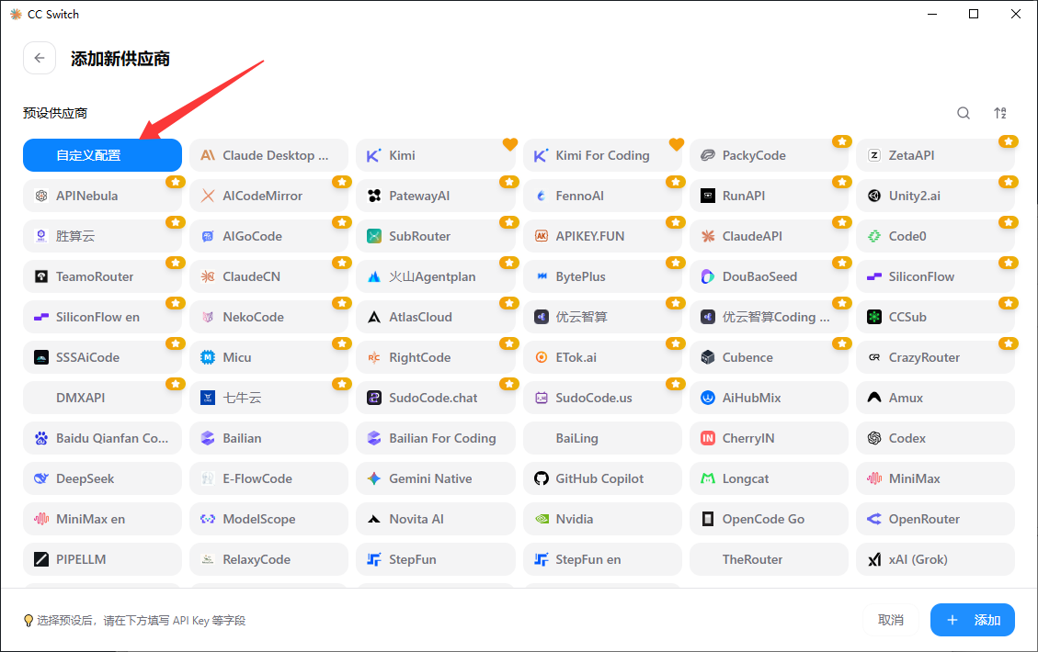Select the ModelScope preset
This screenshot has height=652, width=1038.
268,519
